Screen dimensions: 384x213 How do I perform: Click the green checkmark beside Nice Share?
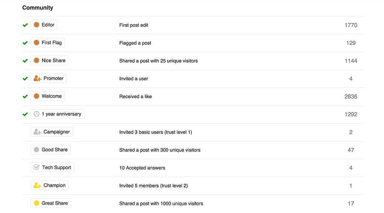coord(25,61)
